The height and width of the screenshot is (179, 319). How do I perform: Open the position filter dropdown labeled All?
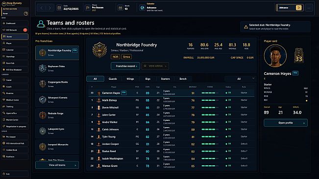[x=240, y=79]
